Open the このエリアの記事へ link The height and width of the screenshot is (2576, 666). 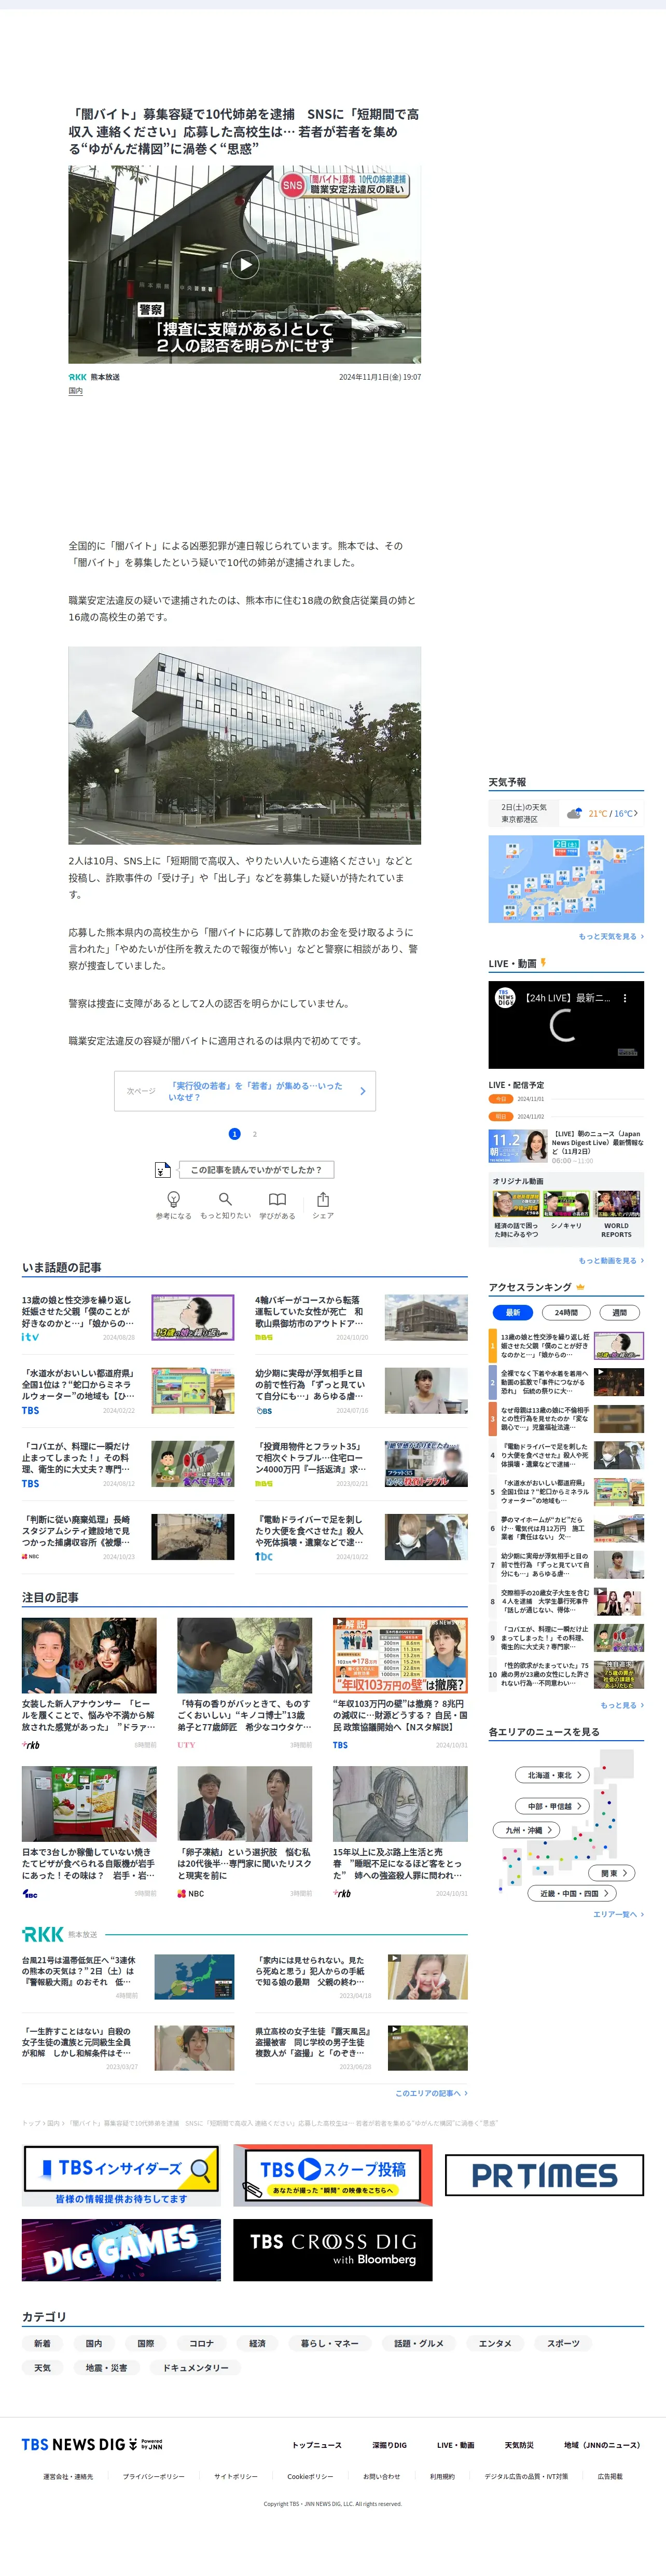[431, 2093]
